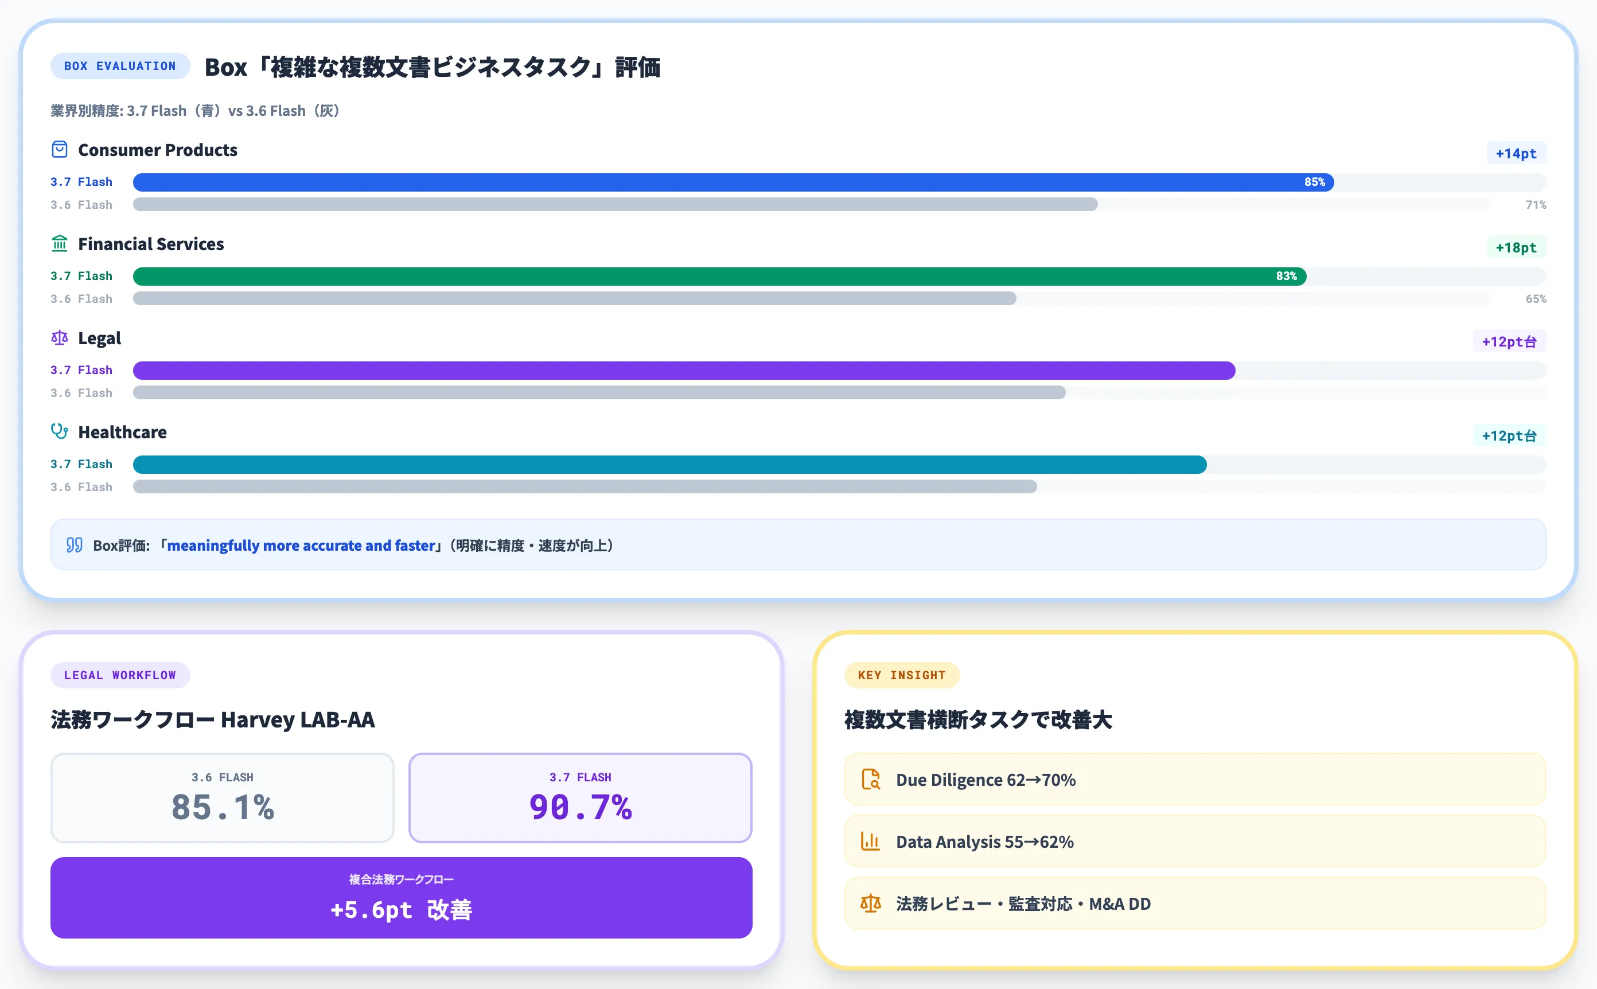Image resolution: width=1597 pixels, height=989 pixels.
Task: Click the 3.7 Flash label under Financial Services
Action: [81, 276]
